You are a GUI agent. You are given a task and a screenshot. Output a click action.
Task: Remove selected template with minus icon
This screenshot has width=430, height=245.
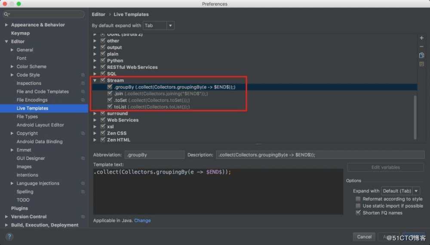point(421,46)
